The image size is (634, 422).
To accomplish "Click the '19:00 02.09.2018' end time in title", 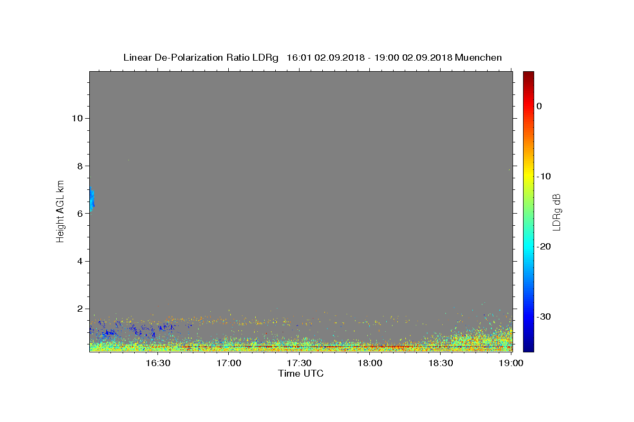I will click(x=413, y=57).
